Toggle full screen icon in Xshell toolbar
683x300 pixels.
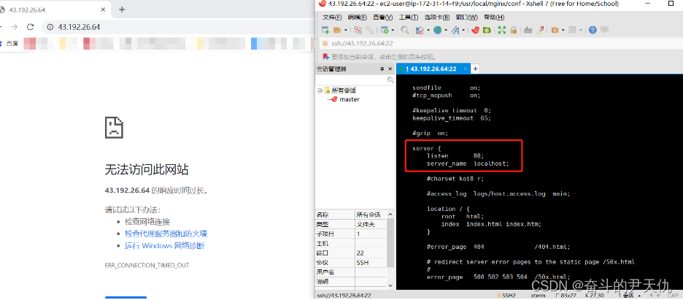pyautogui.click(x=502, y=30)
